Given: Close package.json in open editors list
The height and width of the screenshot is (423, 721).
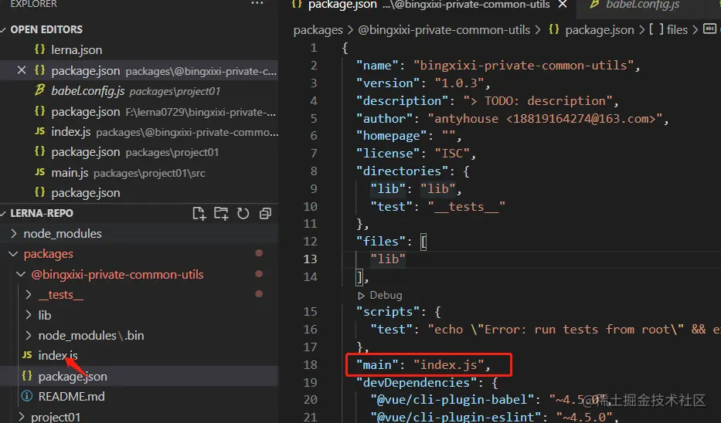Looking at the screenshot, I should [21, 70].
